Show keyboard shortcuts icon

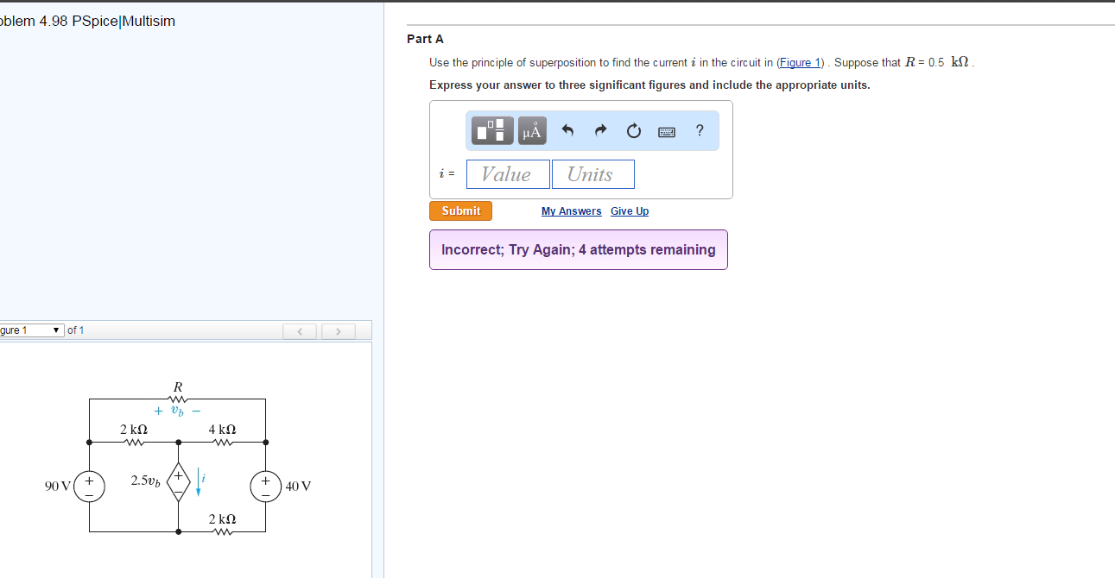(667, 132)
